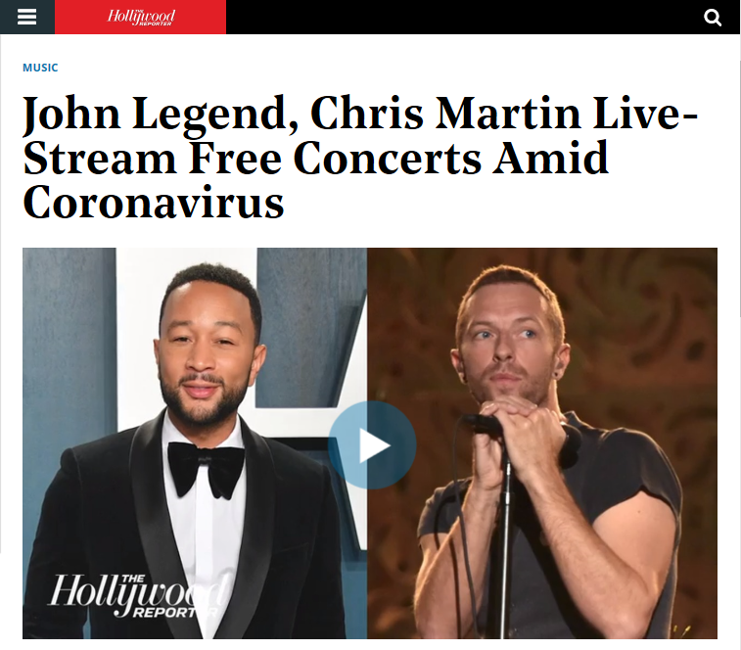741x650 pixels.
Task: Click the tuxedo man photo half
Action: point(195,443)
